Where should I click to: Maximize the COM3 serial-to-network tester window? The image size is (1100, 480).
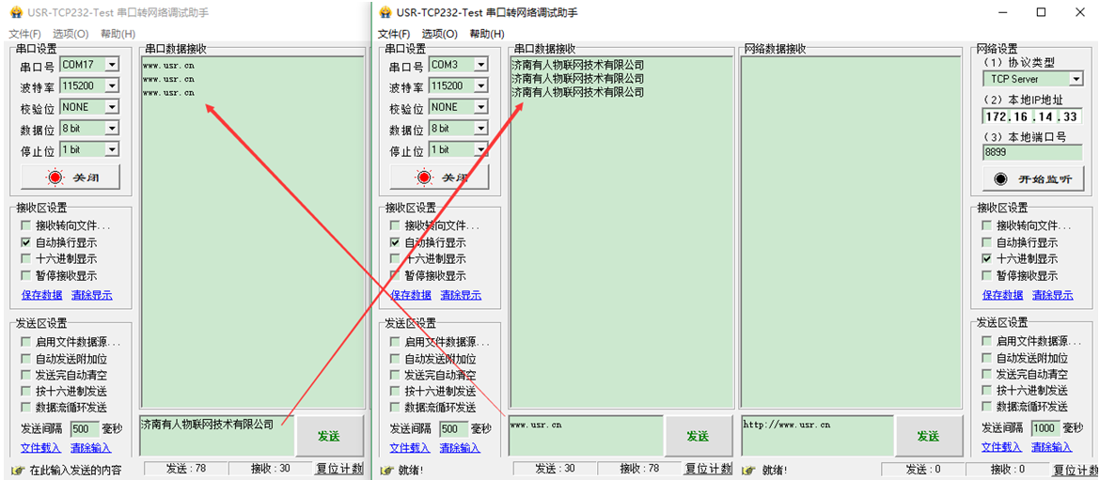point(1041,13)
